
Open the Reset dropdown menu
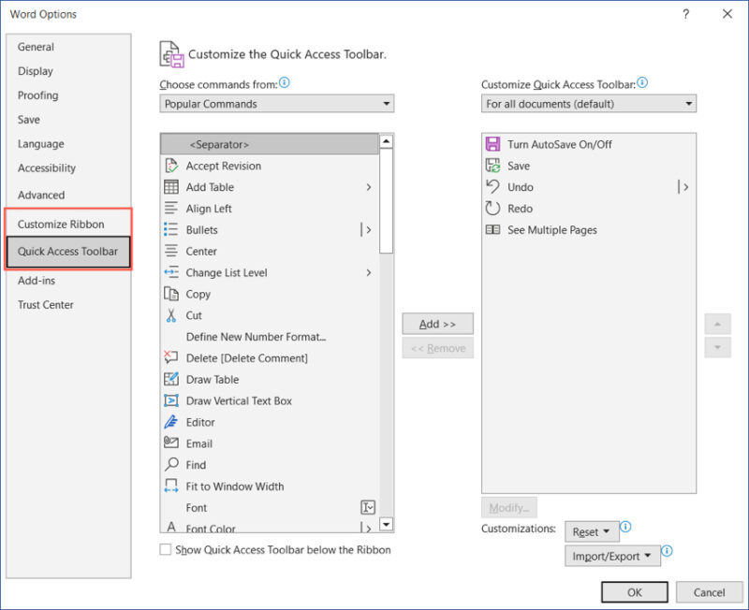pyautogui.click(x=591, y=530)
